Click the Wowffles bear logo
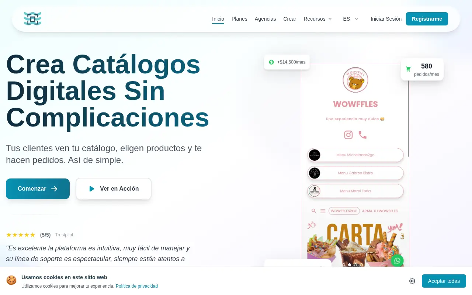 click(355, 80)
